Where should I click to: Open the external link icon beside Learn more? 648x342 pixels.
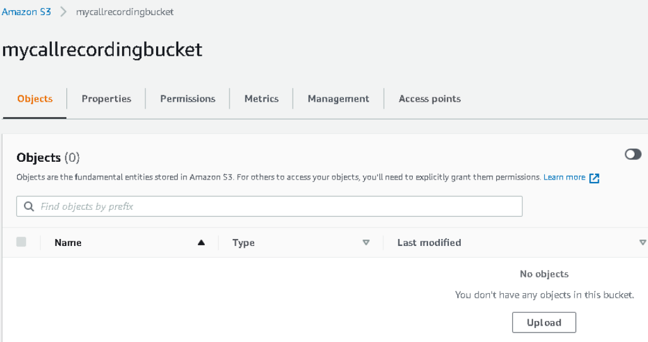coord(594,178)
